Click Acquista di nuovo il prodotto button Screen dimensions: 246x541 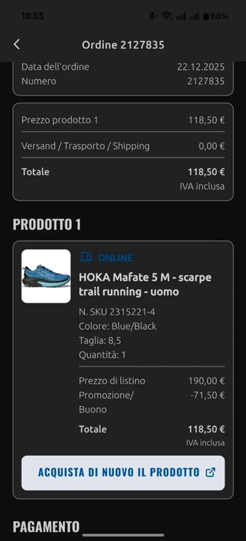123,473
